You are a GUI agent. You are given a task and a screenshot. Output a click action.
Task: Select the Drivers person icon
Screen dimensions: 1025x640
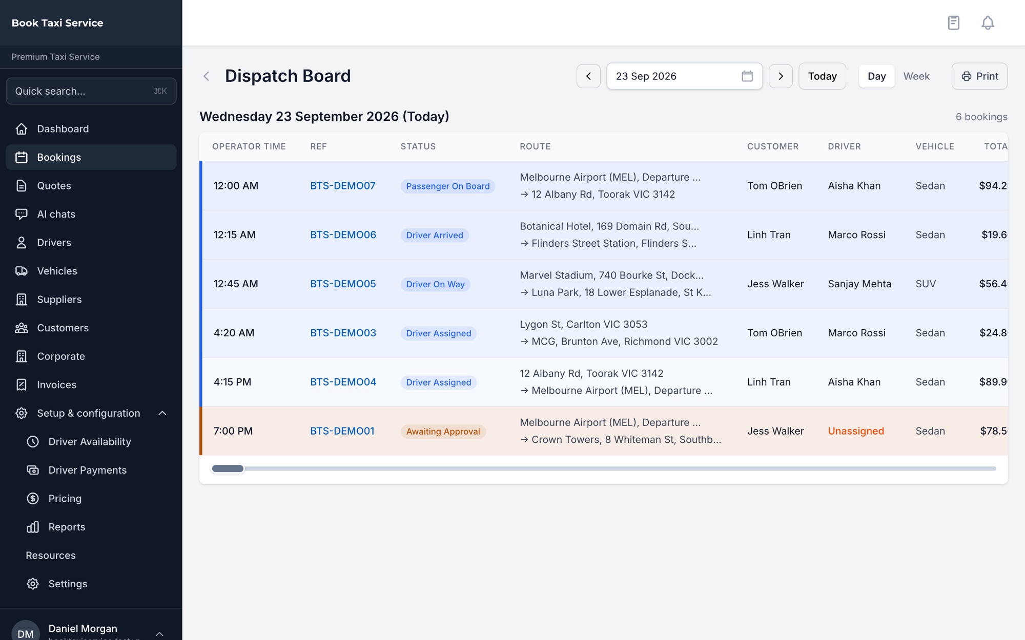pyautogui.click(x=21, y=243)
